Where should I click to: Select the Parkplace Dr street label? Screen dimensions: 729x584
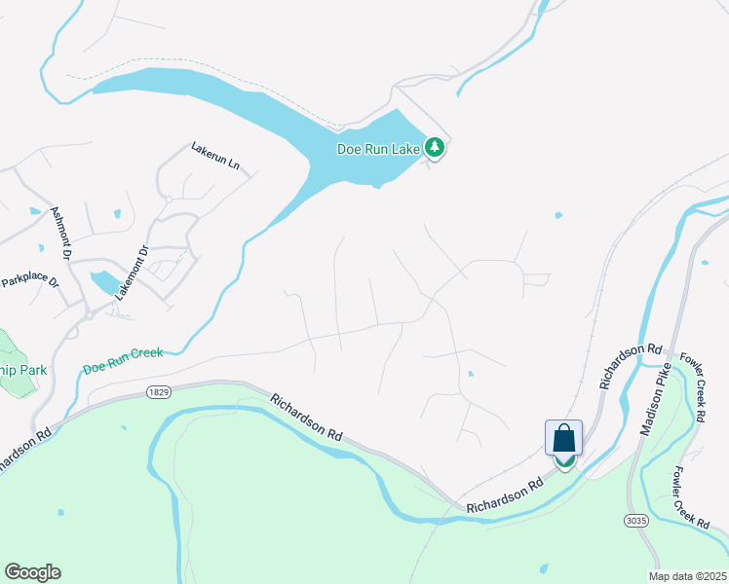30,279
